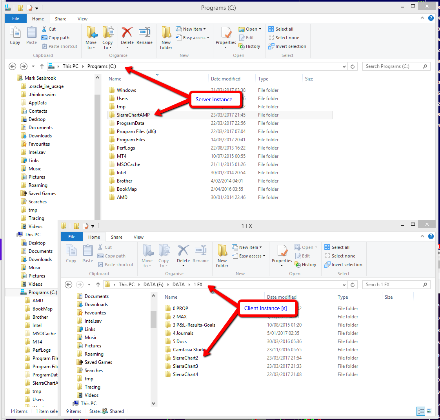Image resolution: width=440 pixels, height=420 pixels.
Task: Click Delete in 1 FX ribbon
Action: [x=183, y=256]
